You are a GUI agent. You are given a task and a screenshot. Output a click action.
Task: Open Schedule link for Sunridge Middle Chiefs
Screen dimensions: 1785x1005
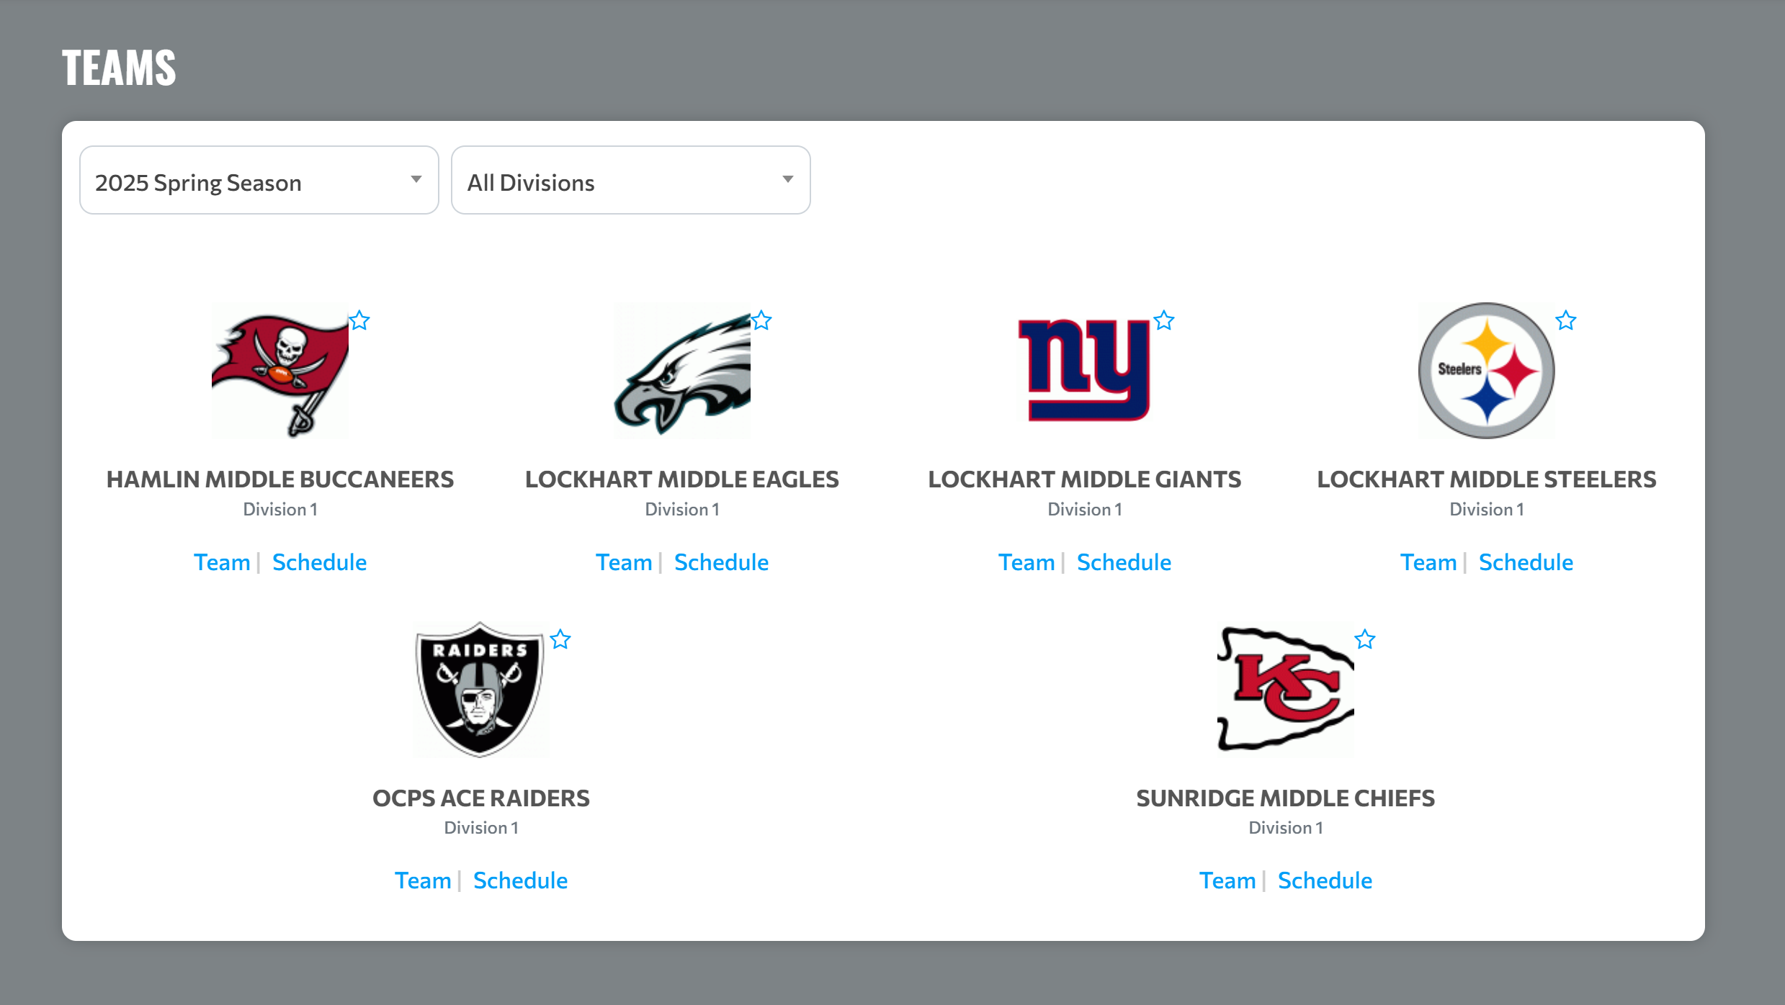coord(1325,880)
